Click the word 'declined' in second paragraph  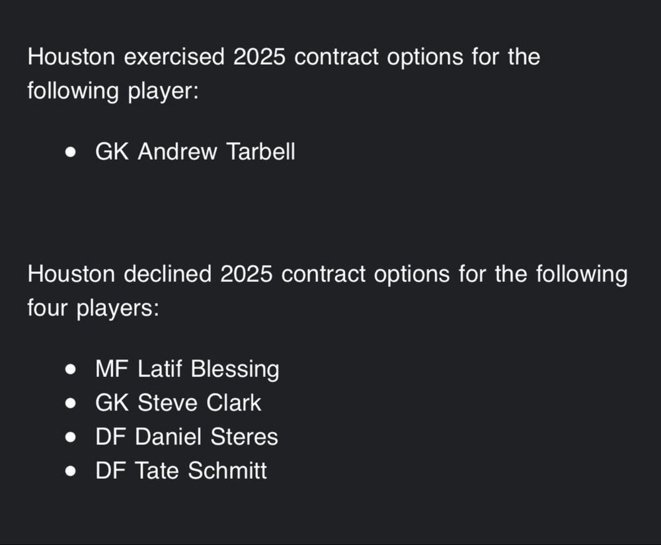point(167,274)
